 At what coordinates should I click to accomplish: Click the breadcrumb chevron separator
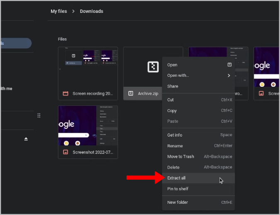coord(73,11)
